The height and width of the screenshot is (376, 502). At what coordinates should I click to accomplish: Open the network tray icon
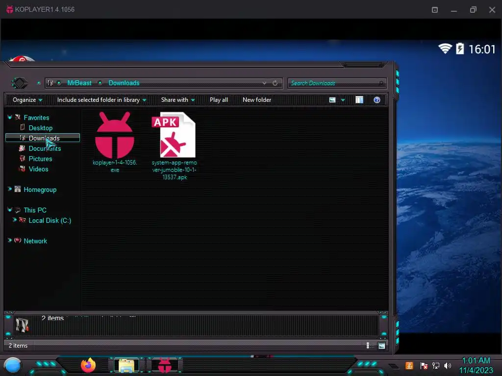436,365
